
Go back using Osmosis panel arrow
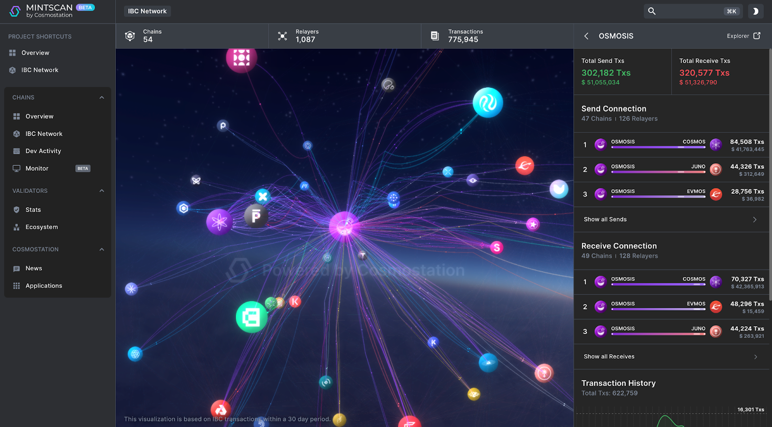[x=586, y=36]
